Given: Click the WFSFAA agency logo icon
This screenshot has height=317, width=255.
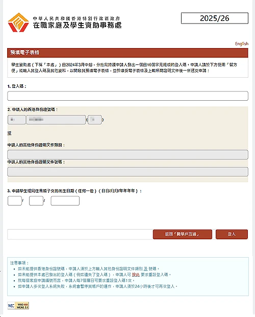Looking at the screenshot, I should 18,22.
